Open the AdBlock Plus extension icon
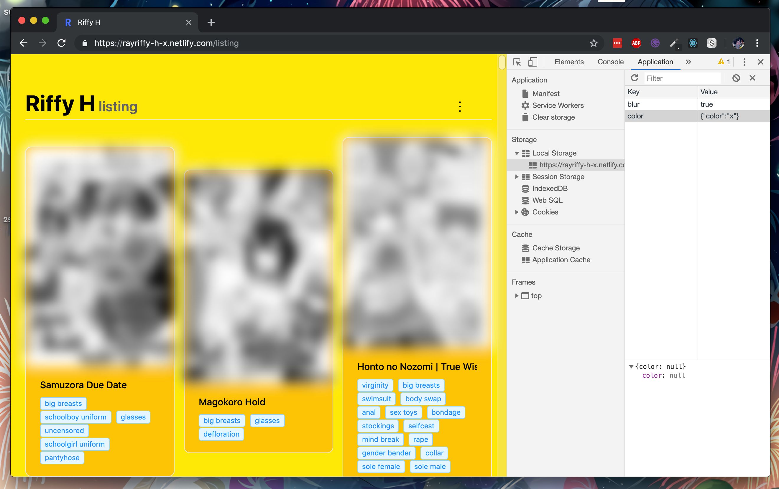779x489 pixels. click(x=636, y=43)
